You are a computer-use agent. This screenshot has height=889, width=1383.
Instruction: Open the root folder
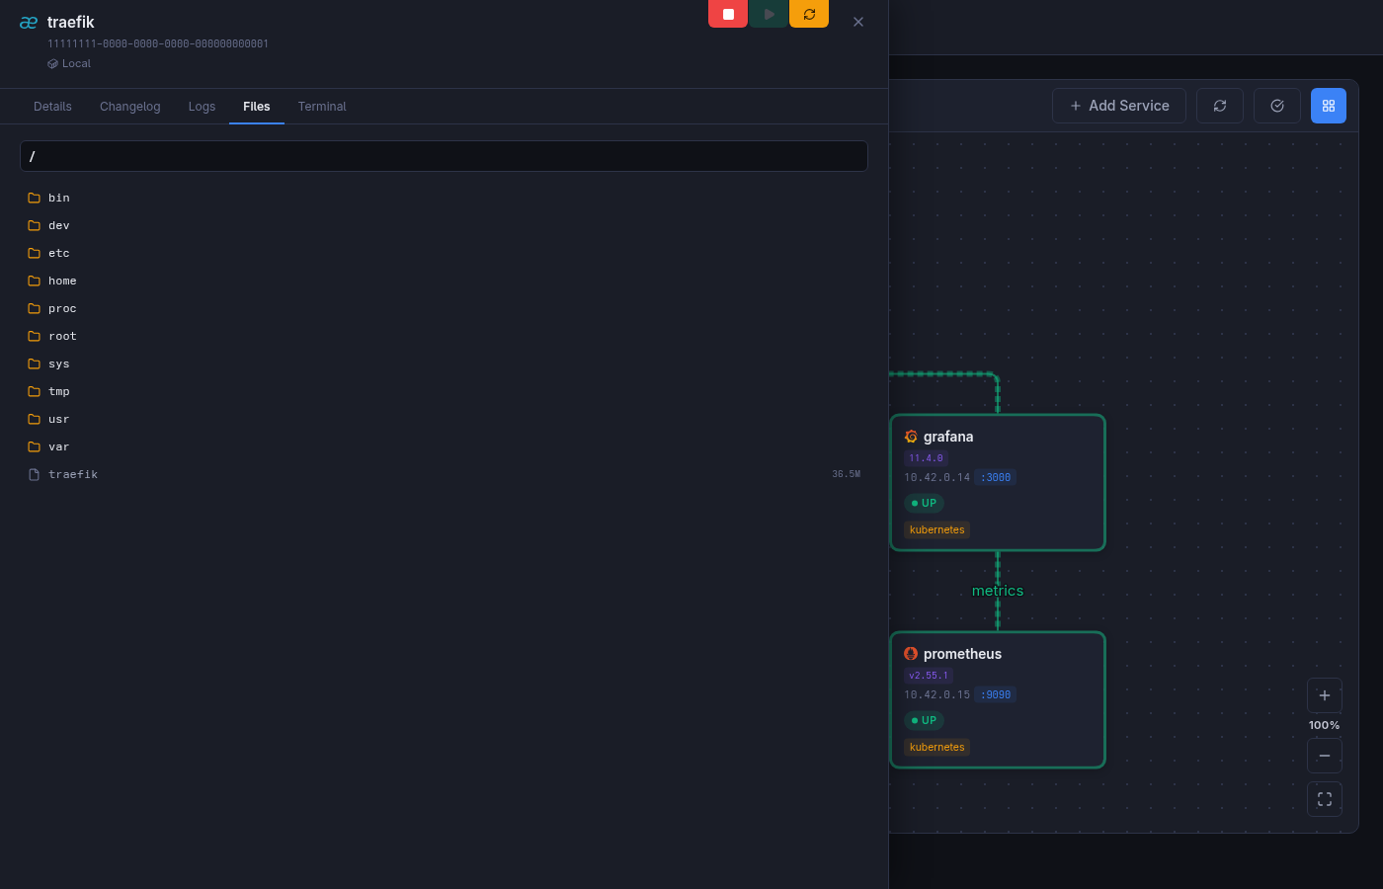pos(444,336)
